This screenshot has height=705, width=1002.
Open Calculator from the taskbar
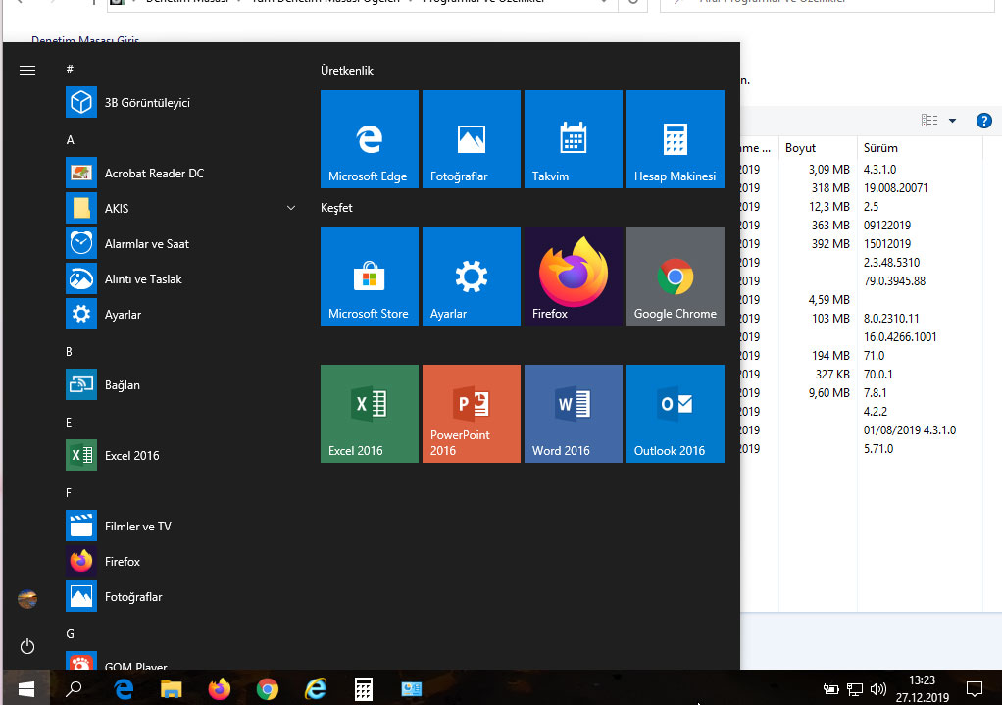[x=364, y=689]
